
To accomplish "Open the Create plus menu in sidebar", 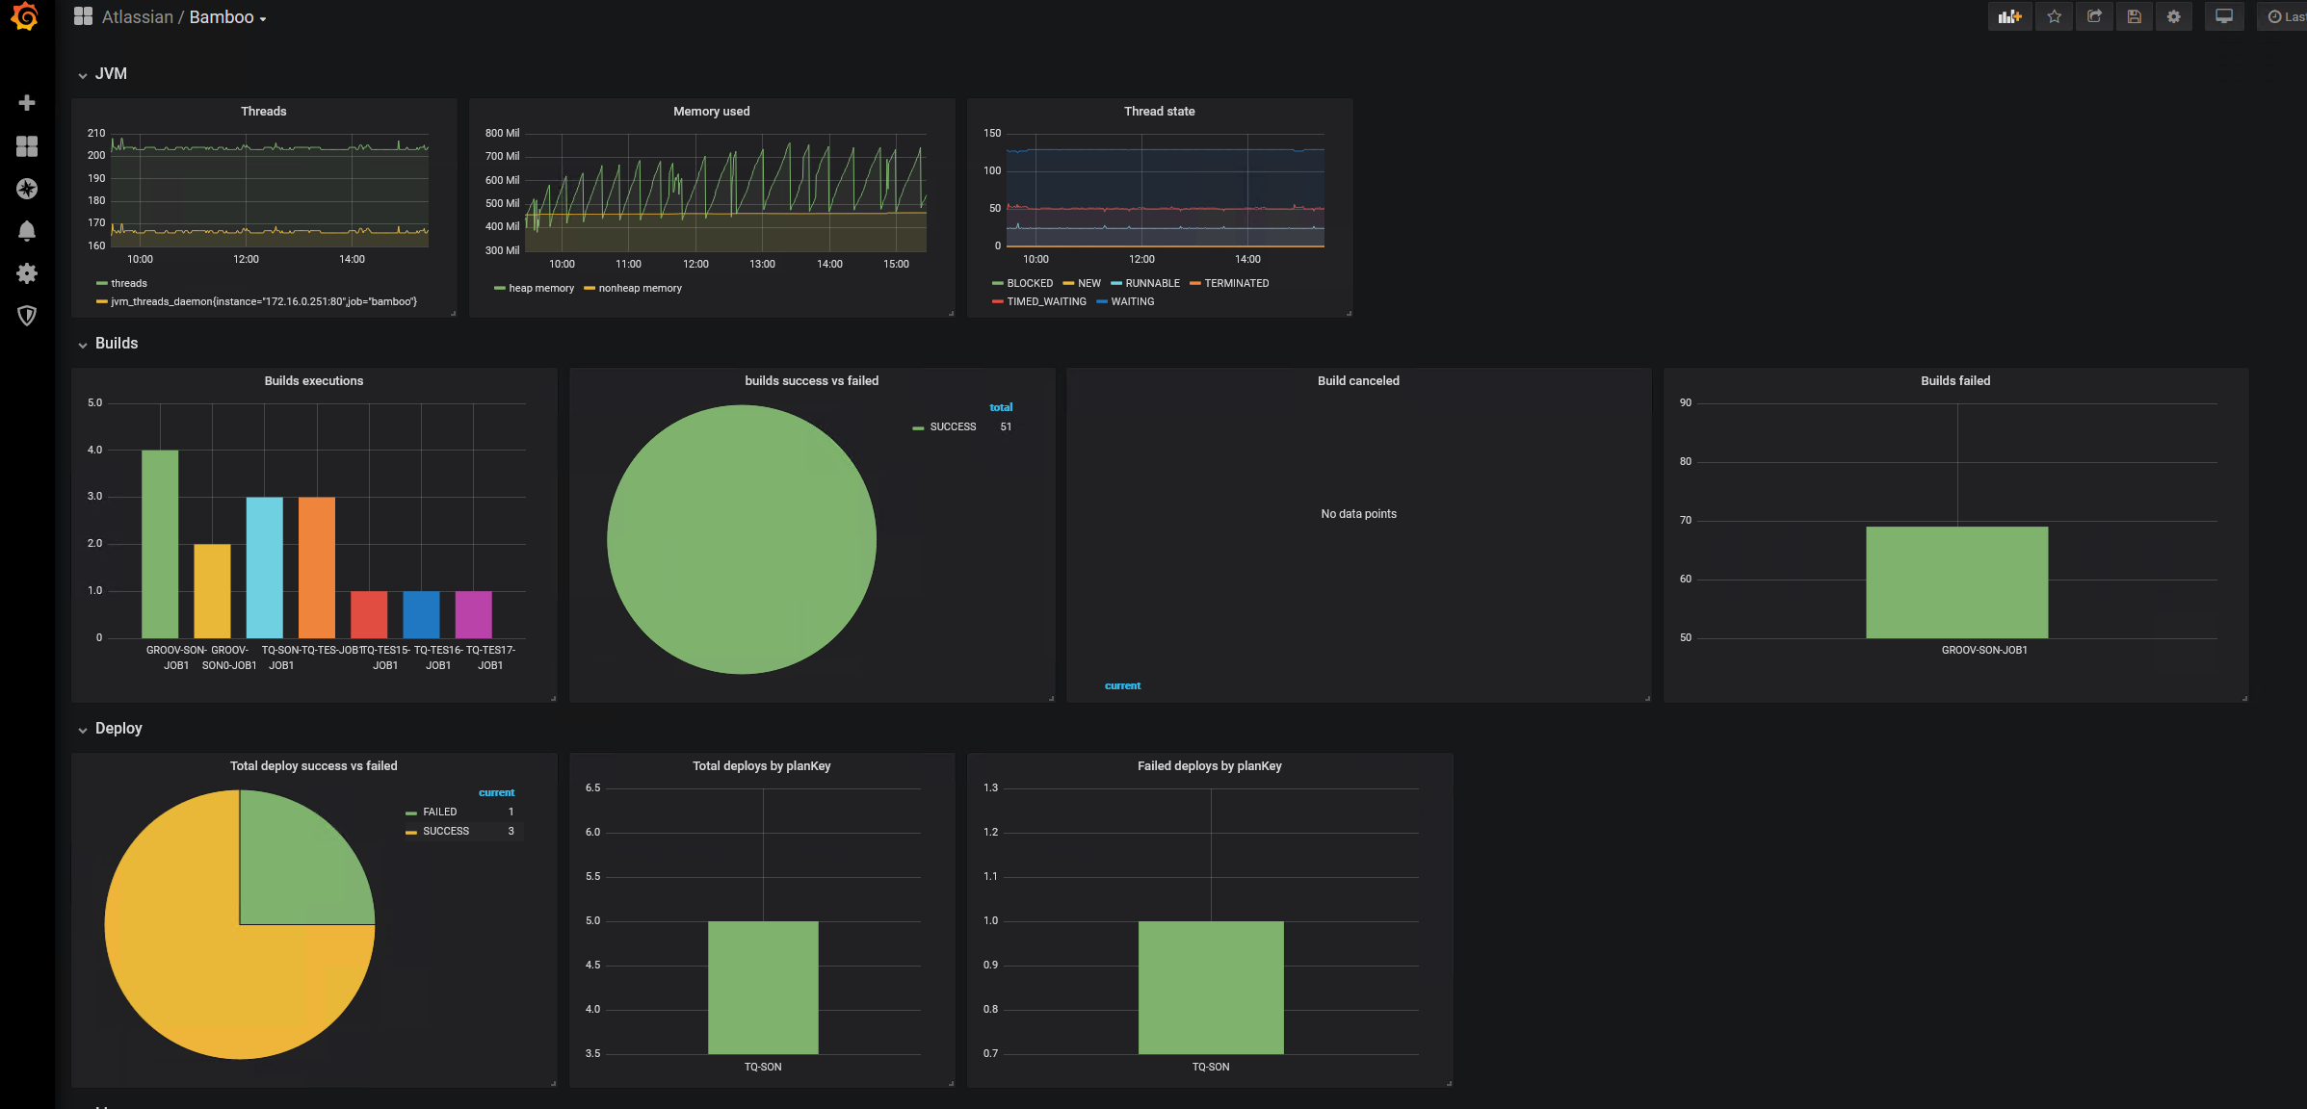I will pyautogui.click(x=27, y=103).
